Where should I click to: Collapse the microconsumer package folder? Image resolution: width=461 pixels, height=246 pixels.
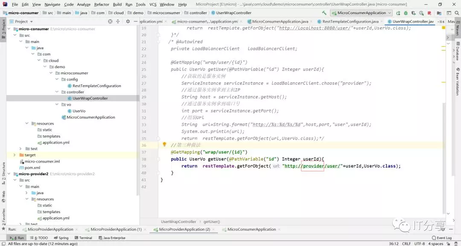click(51, 73)
